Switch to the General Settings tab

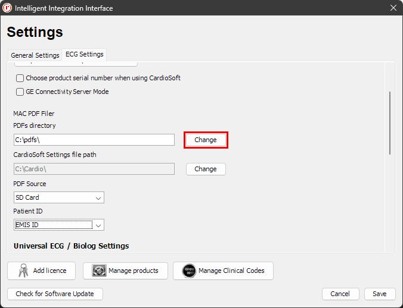35,55
